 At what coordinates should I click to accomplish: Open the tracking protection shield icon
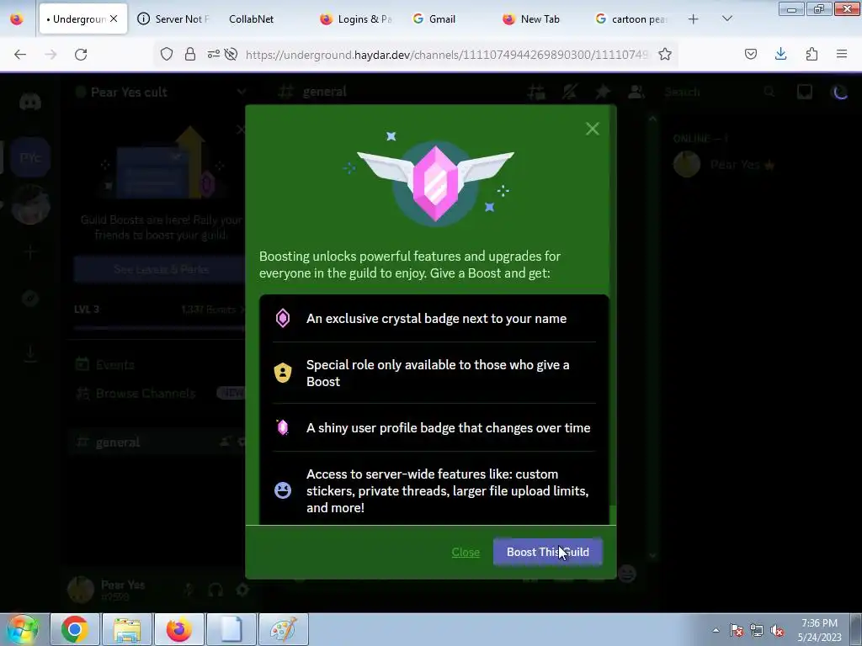pyautogui.click(x=167, y=54)
